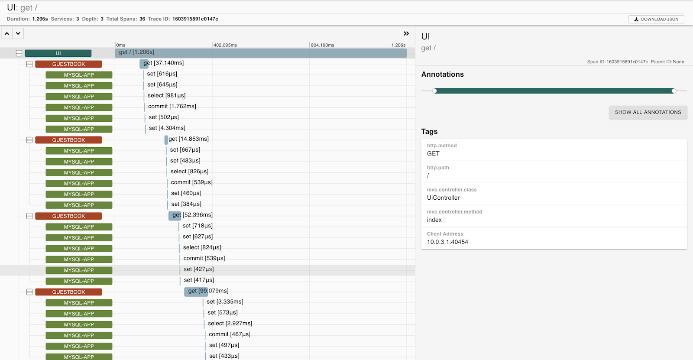
Task: Select the set [4.304ms] MYSQL-APP span
Action: 167,128
